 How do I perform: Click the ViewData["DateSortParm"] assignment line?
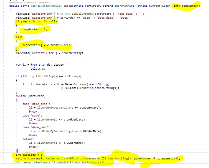[x=73, y=18]
